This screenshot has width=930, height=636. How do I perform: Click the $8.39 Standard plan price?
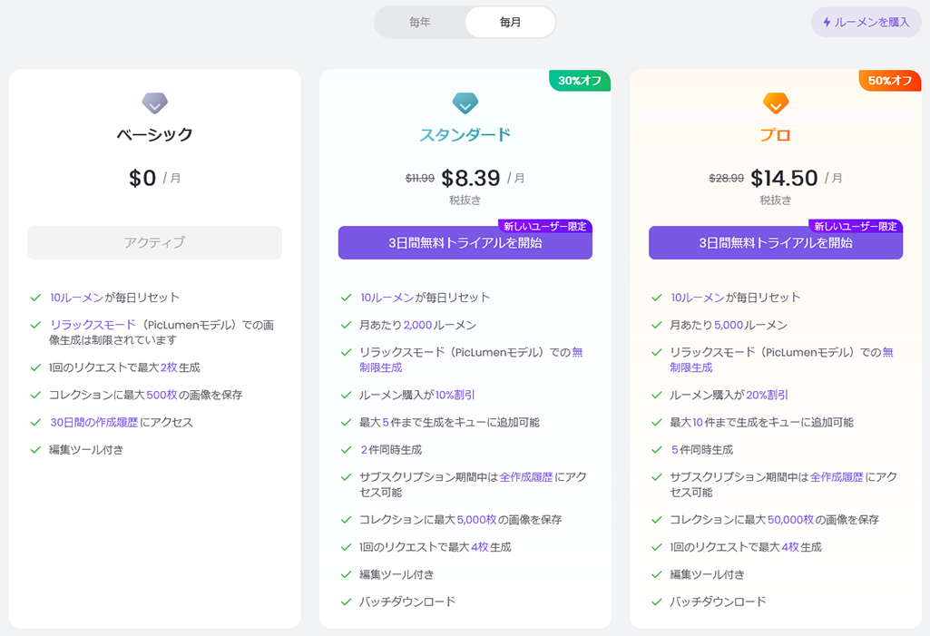[471, 178]
